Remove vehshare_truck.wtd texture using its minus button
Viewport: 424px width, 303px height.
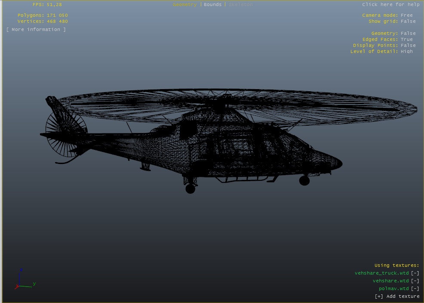click(x=415, y=273)
